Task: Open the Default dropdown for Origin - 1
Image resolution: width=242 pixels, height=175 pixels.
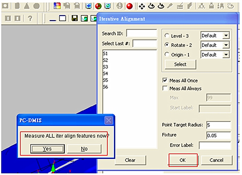Action: [226, 54]
